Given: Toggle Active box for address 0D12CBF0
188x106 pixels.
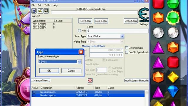Looking at the screenshot, I should (34, 92).
